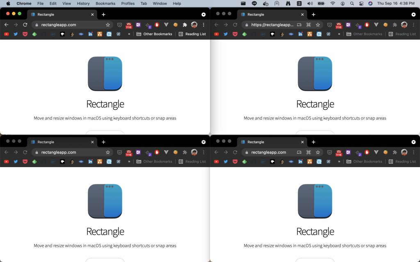This screenshot has width=420, height=262.
Task: Open the LinkedIn bookmark in bottom-right window
Action: click(301, 161)
